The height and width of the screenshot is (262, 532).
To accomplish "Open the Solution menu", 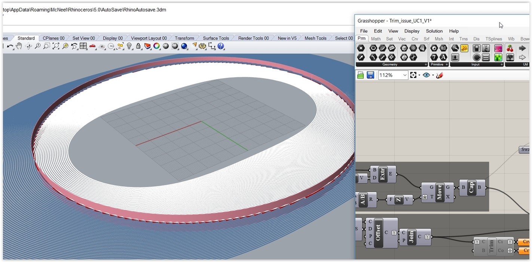I will click(x=434, y=31).
